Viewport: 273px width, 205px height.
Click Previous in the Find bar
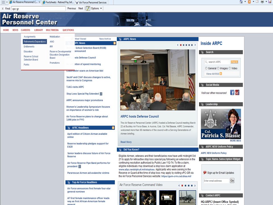pyautogui.click(x=72, y=8)
